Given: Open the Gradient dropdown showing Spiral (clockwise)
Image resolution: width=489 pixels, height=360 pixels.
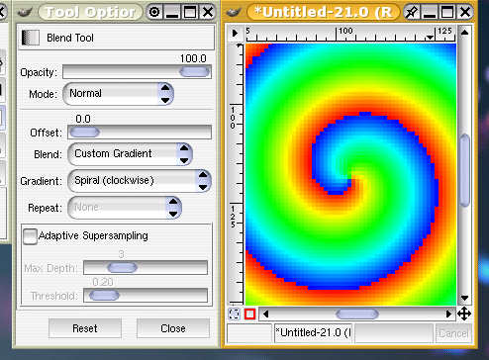Looking at the screenshot, I should (140, 181).
